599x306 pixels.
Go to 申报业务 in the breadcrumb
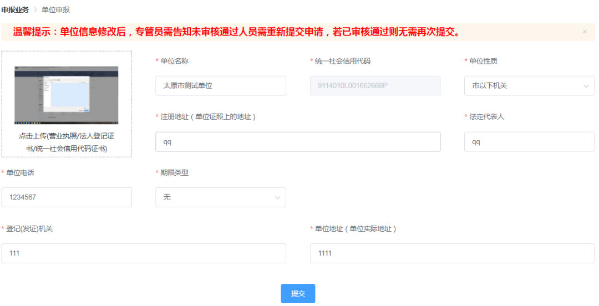(x=15, y=10)
